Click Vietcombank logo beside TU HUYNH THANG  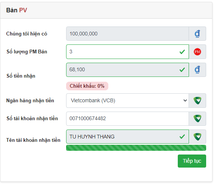197,137
